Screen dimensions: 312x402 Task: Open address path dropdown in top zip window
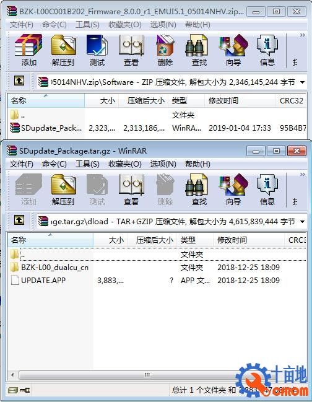[x=303, y=82]
